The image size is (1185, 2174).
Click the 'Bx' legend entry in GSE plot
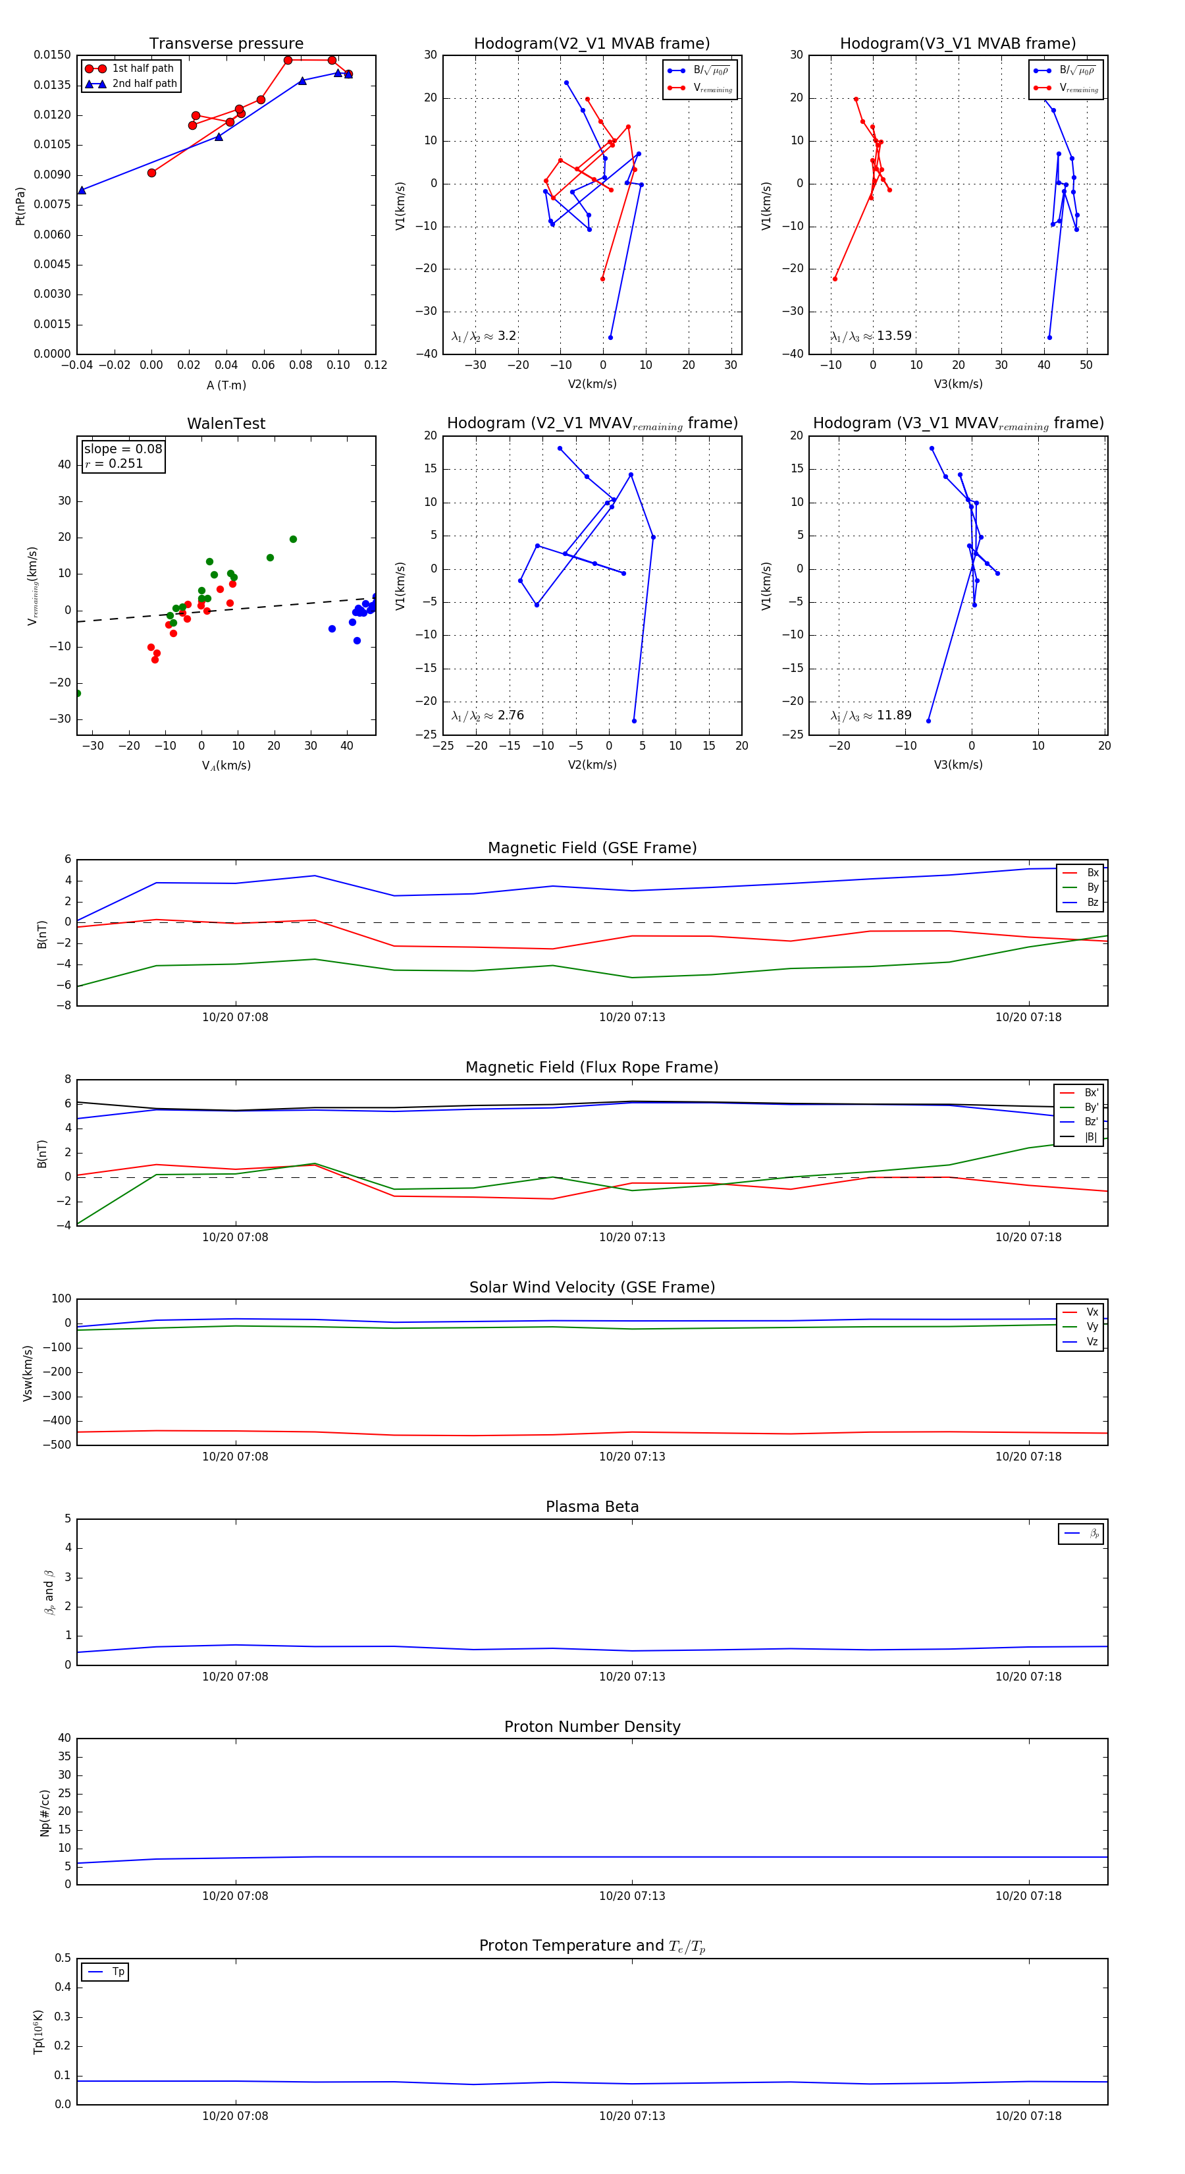(x=1080, y=873)
